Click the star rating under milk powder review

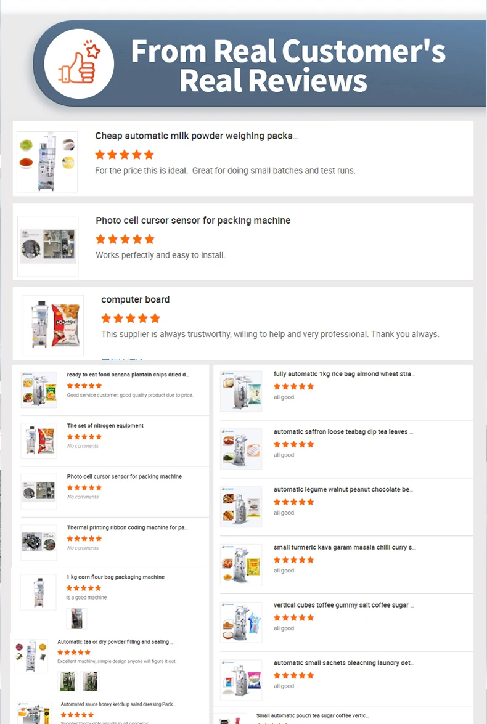pyautogui.click(x=124, y=155)
